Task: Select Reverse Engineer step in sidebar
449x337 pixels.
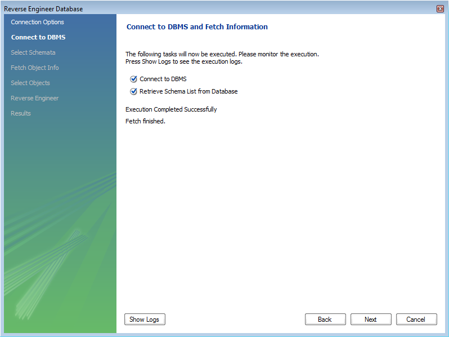Action: pos(35,98)
